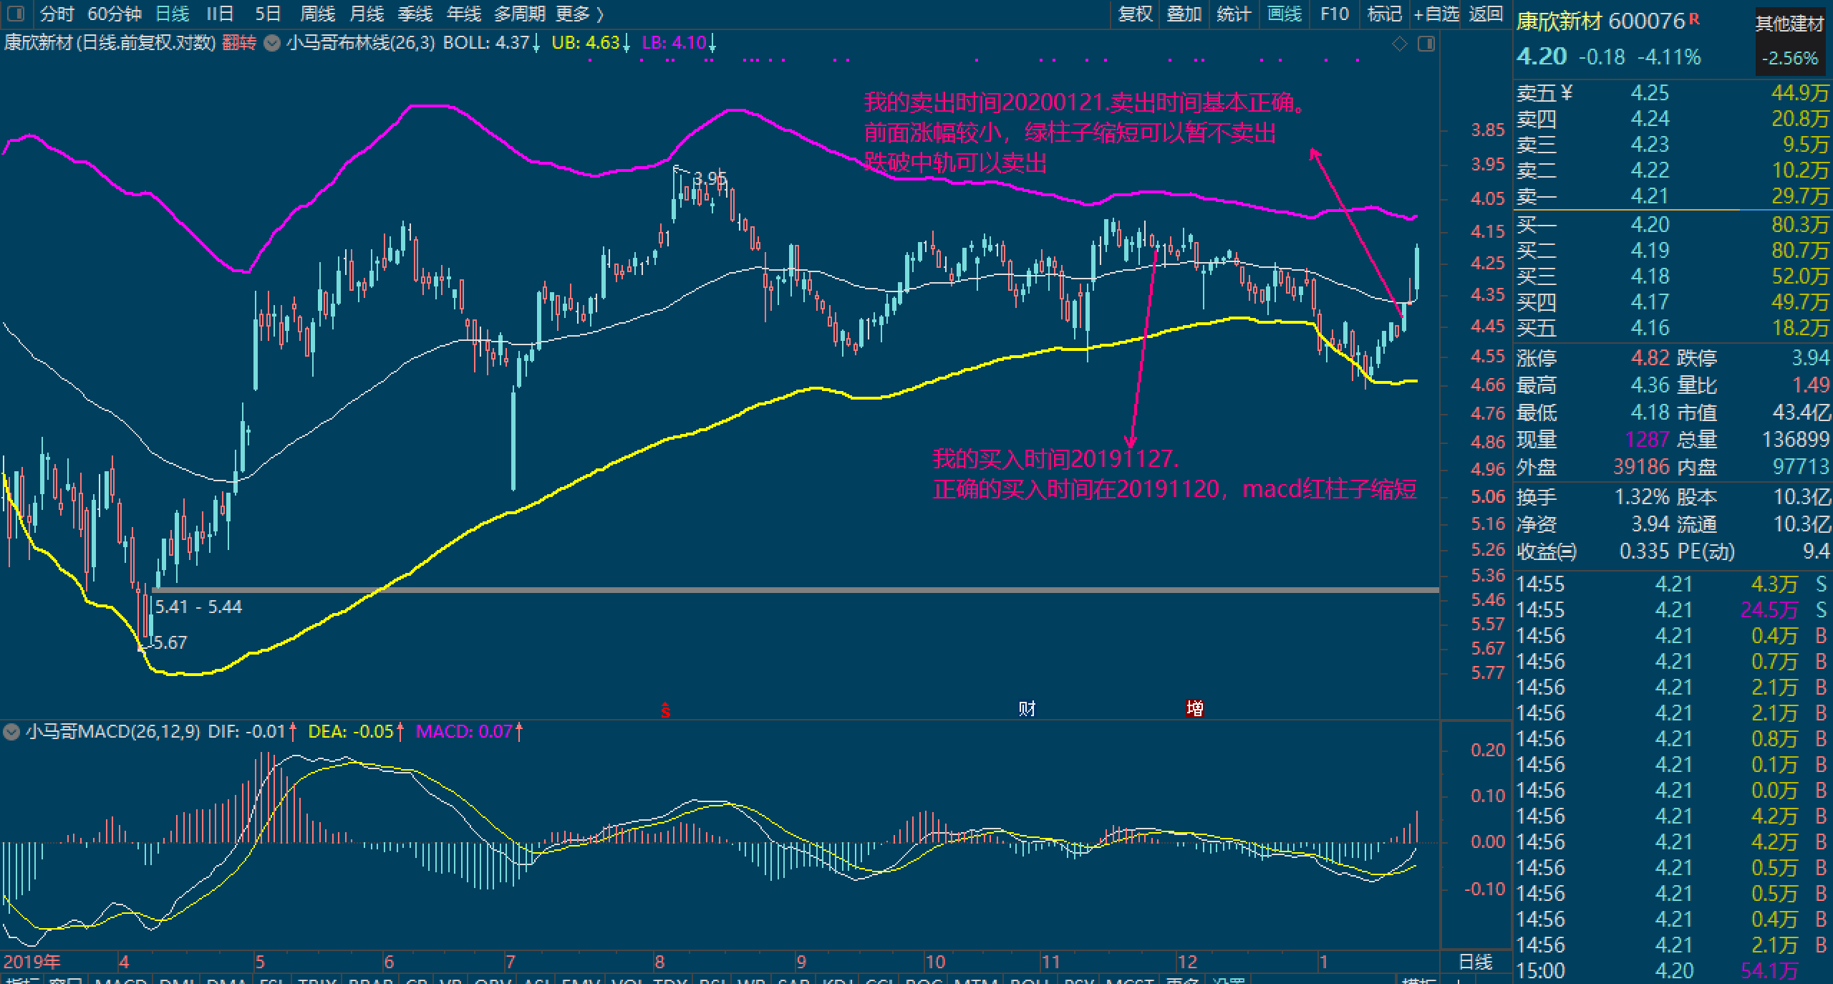Add the stock via the +自选 button

click(1436, 14)
